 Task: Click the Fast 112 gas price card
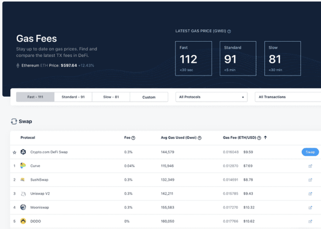(x=194, y=59)
